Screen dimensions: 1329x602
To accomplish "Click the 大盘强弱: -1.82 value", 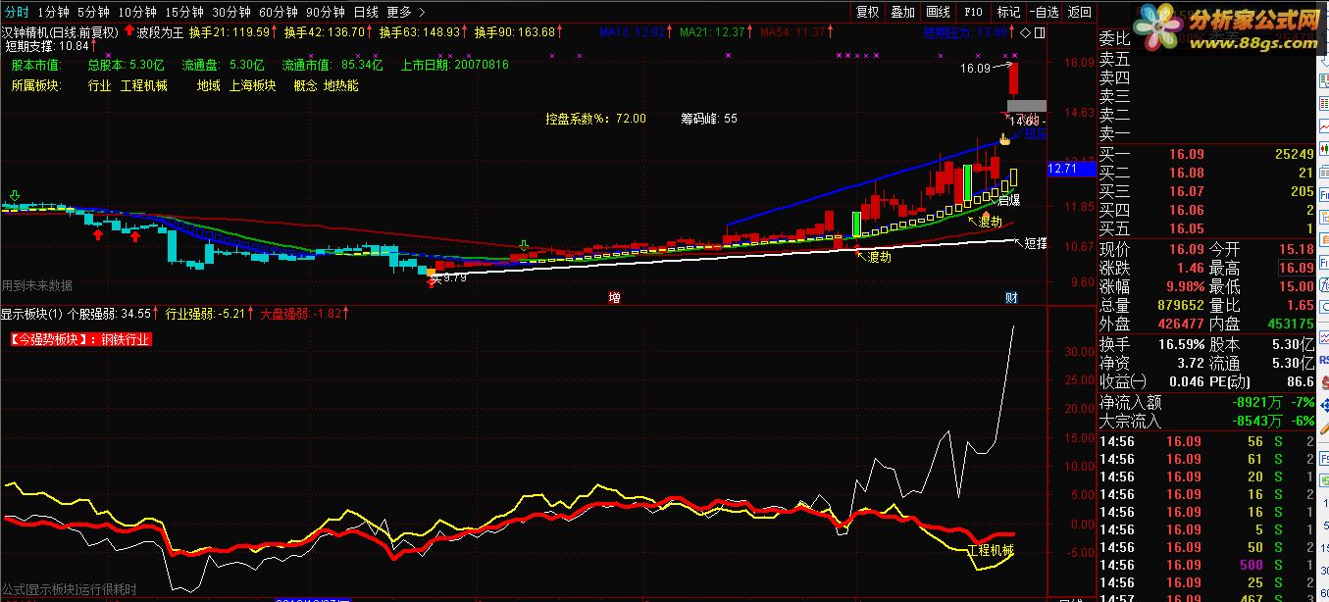I will [x=300, y=315].
